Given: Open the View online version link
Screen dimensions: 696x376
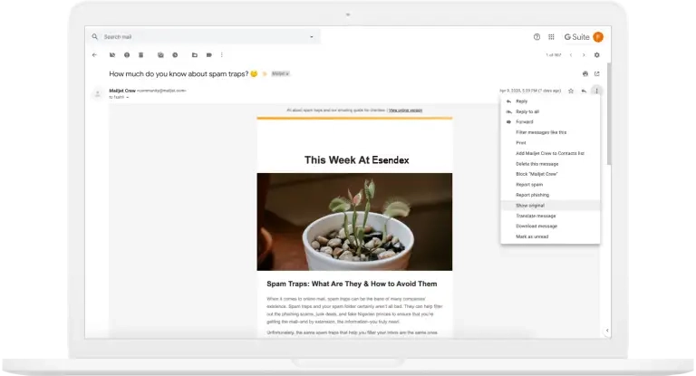Looking at the screenshot, I should point(405,111).
